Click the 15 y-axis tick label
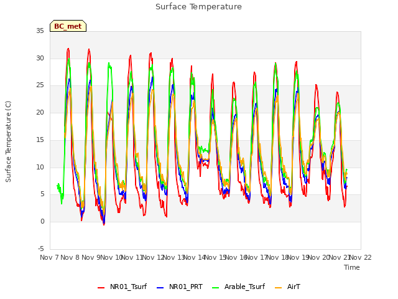Screen dimensions: 398x299 [40, 140]
